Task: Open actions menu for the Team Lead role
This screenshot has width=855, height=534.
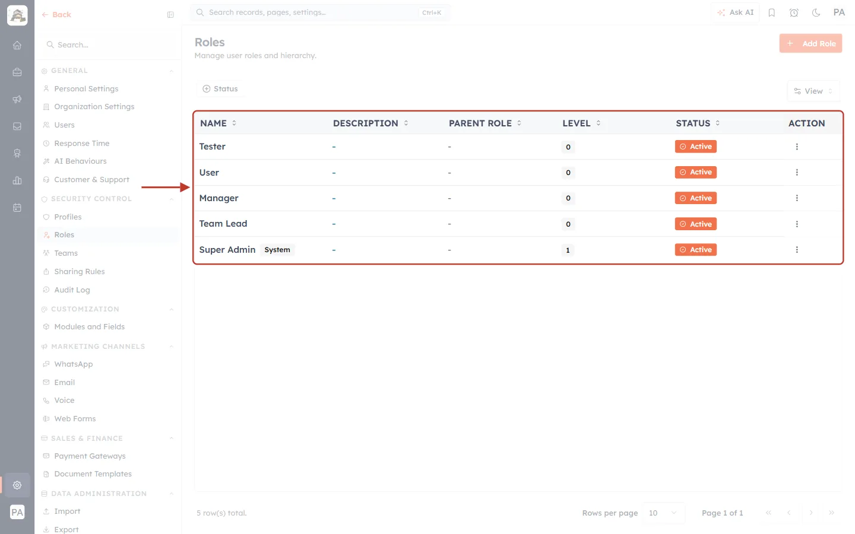Action: (x=797, y=224)
